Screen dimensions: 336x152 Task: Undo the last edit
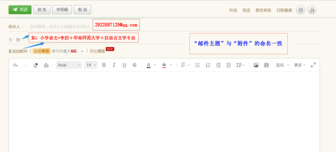click(15, 65)
